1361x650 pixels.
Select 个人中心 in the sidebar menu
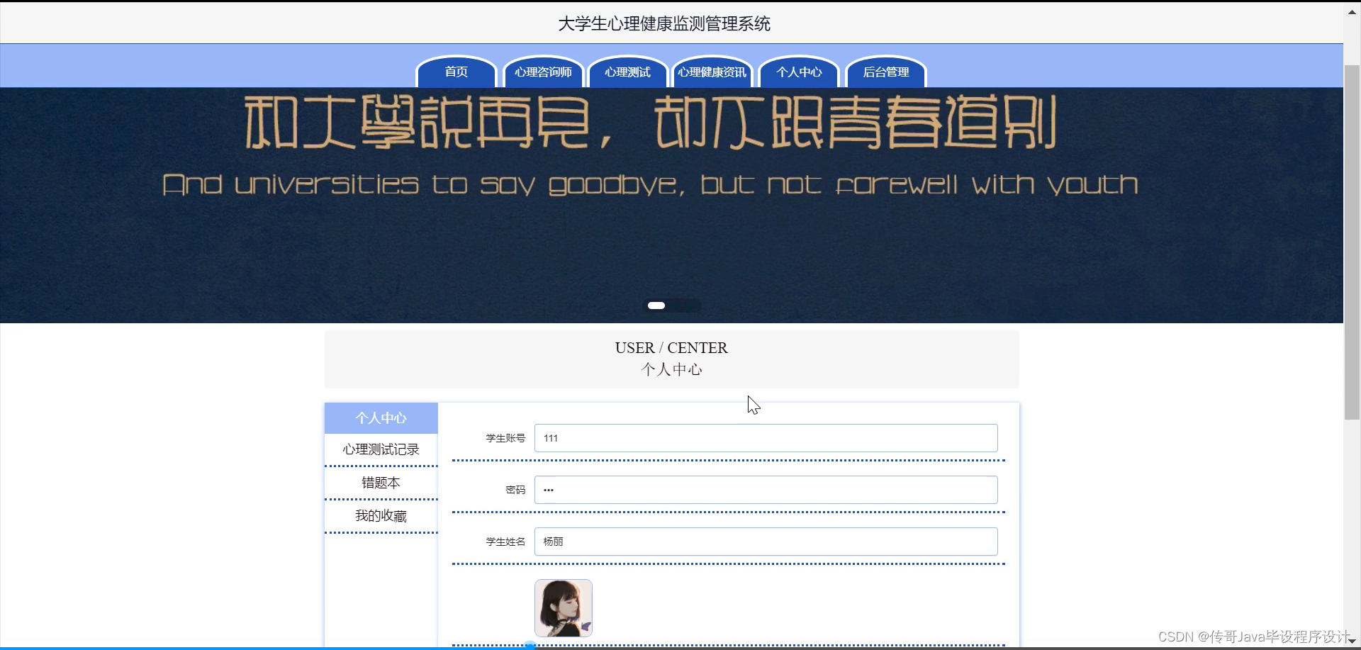381,418
